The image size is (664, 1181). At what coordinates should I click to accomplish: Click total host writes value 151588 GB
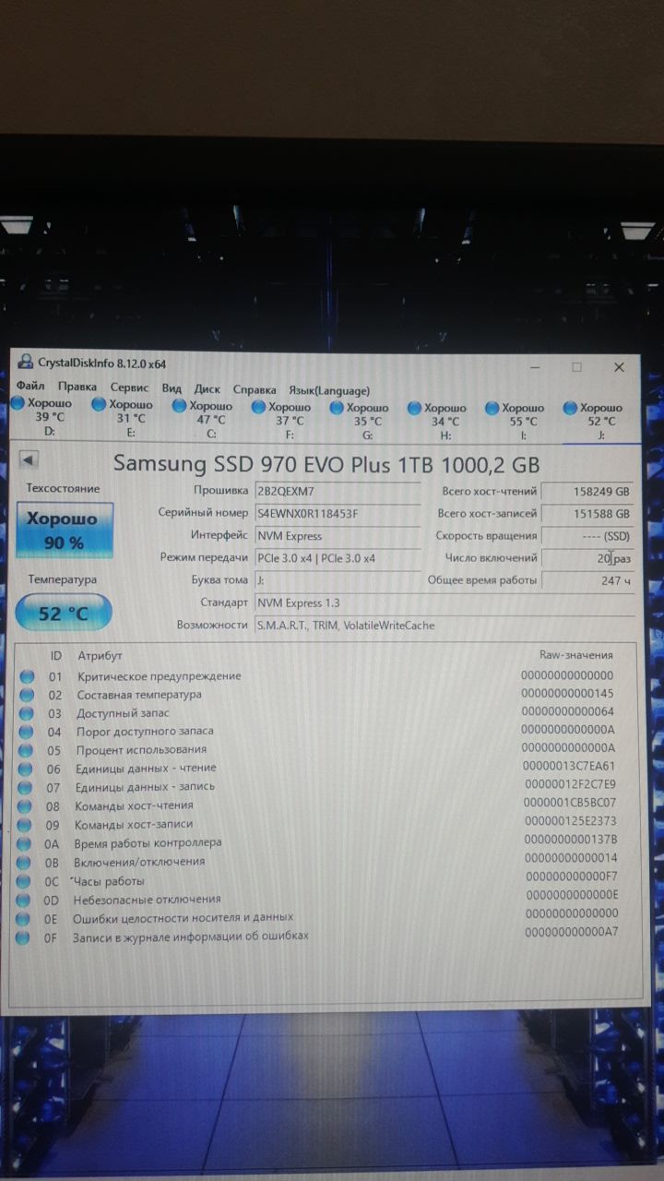click(587, 514)
